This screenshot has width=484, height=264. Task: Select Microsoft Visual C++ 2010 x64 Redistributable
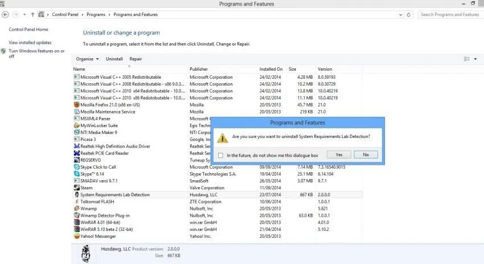pyautogui.click(x=218, y=91)
